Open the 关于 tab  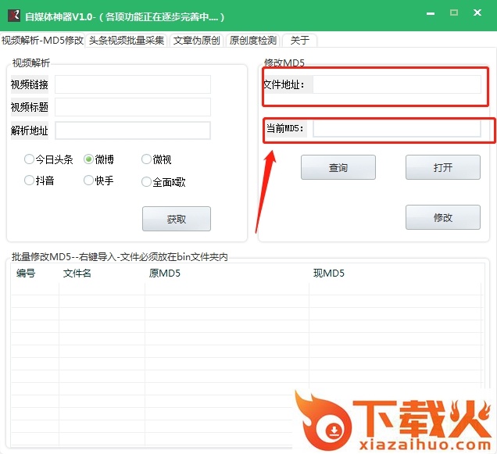click(x=299, y=41)
